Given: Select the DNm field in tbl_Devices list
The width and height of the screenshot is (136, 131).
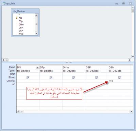Looking at the screenshot, I should click(x=21, y=24).
